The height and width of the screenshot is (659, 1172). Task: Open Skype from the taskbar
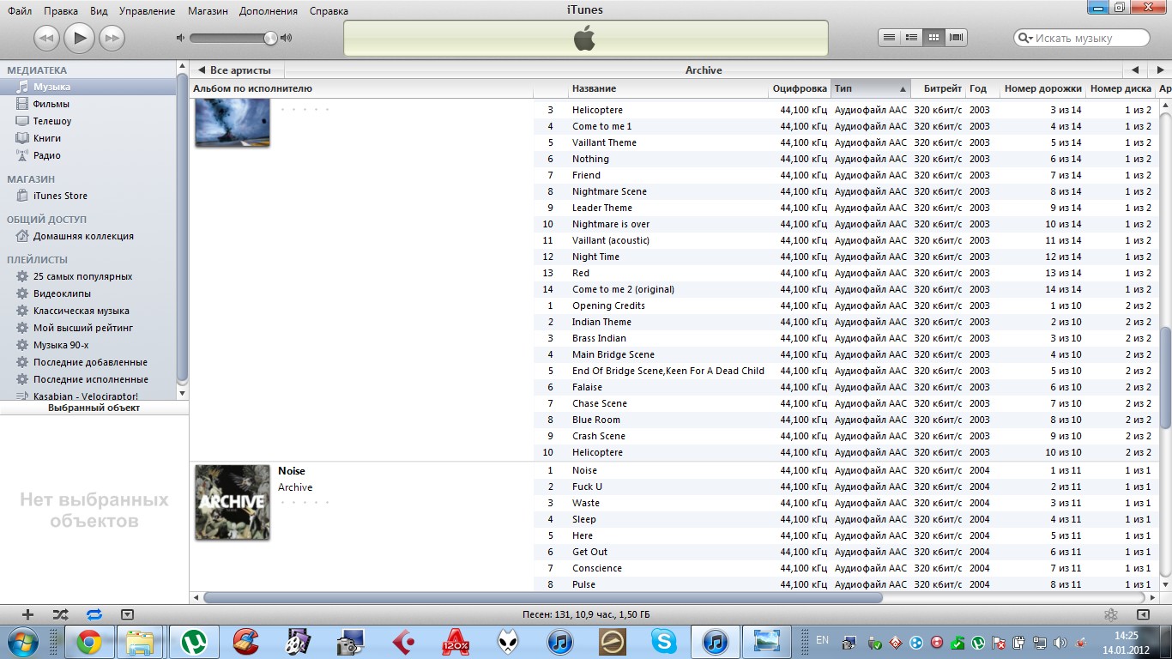(x=663, y=642)
